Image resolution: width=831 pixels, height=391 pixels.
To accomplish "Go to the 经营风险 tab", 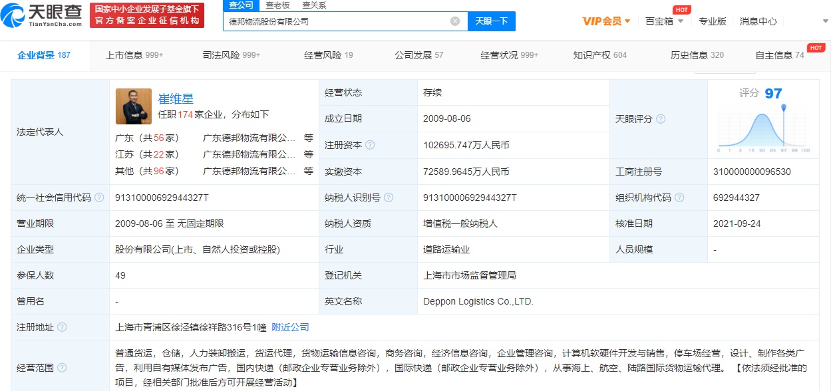I will pyautogui.click(x=329, y=55).
